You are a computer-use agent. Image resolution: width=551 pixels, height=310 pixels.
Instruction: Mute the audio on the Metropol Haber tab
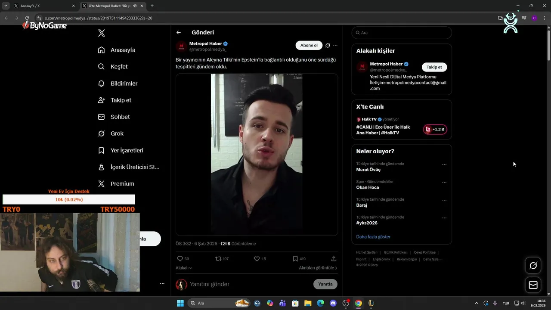tap(135, 6)
